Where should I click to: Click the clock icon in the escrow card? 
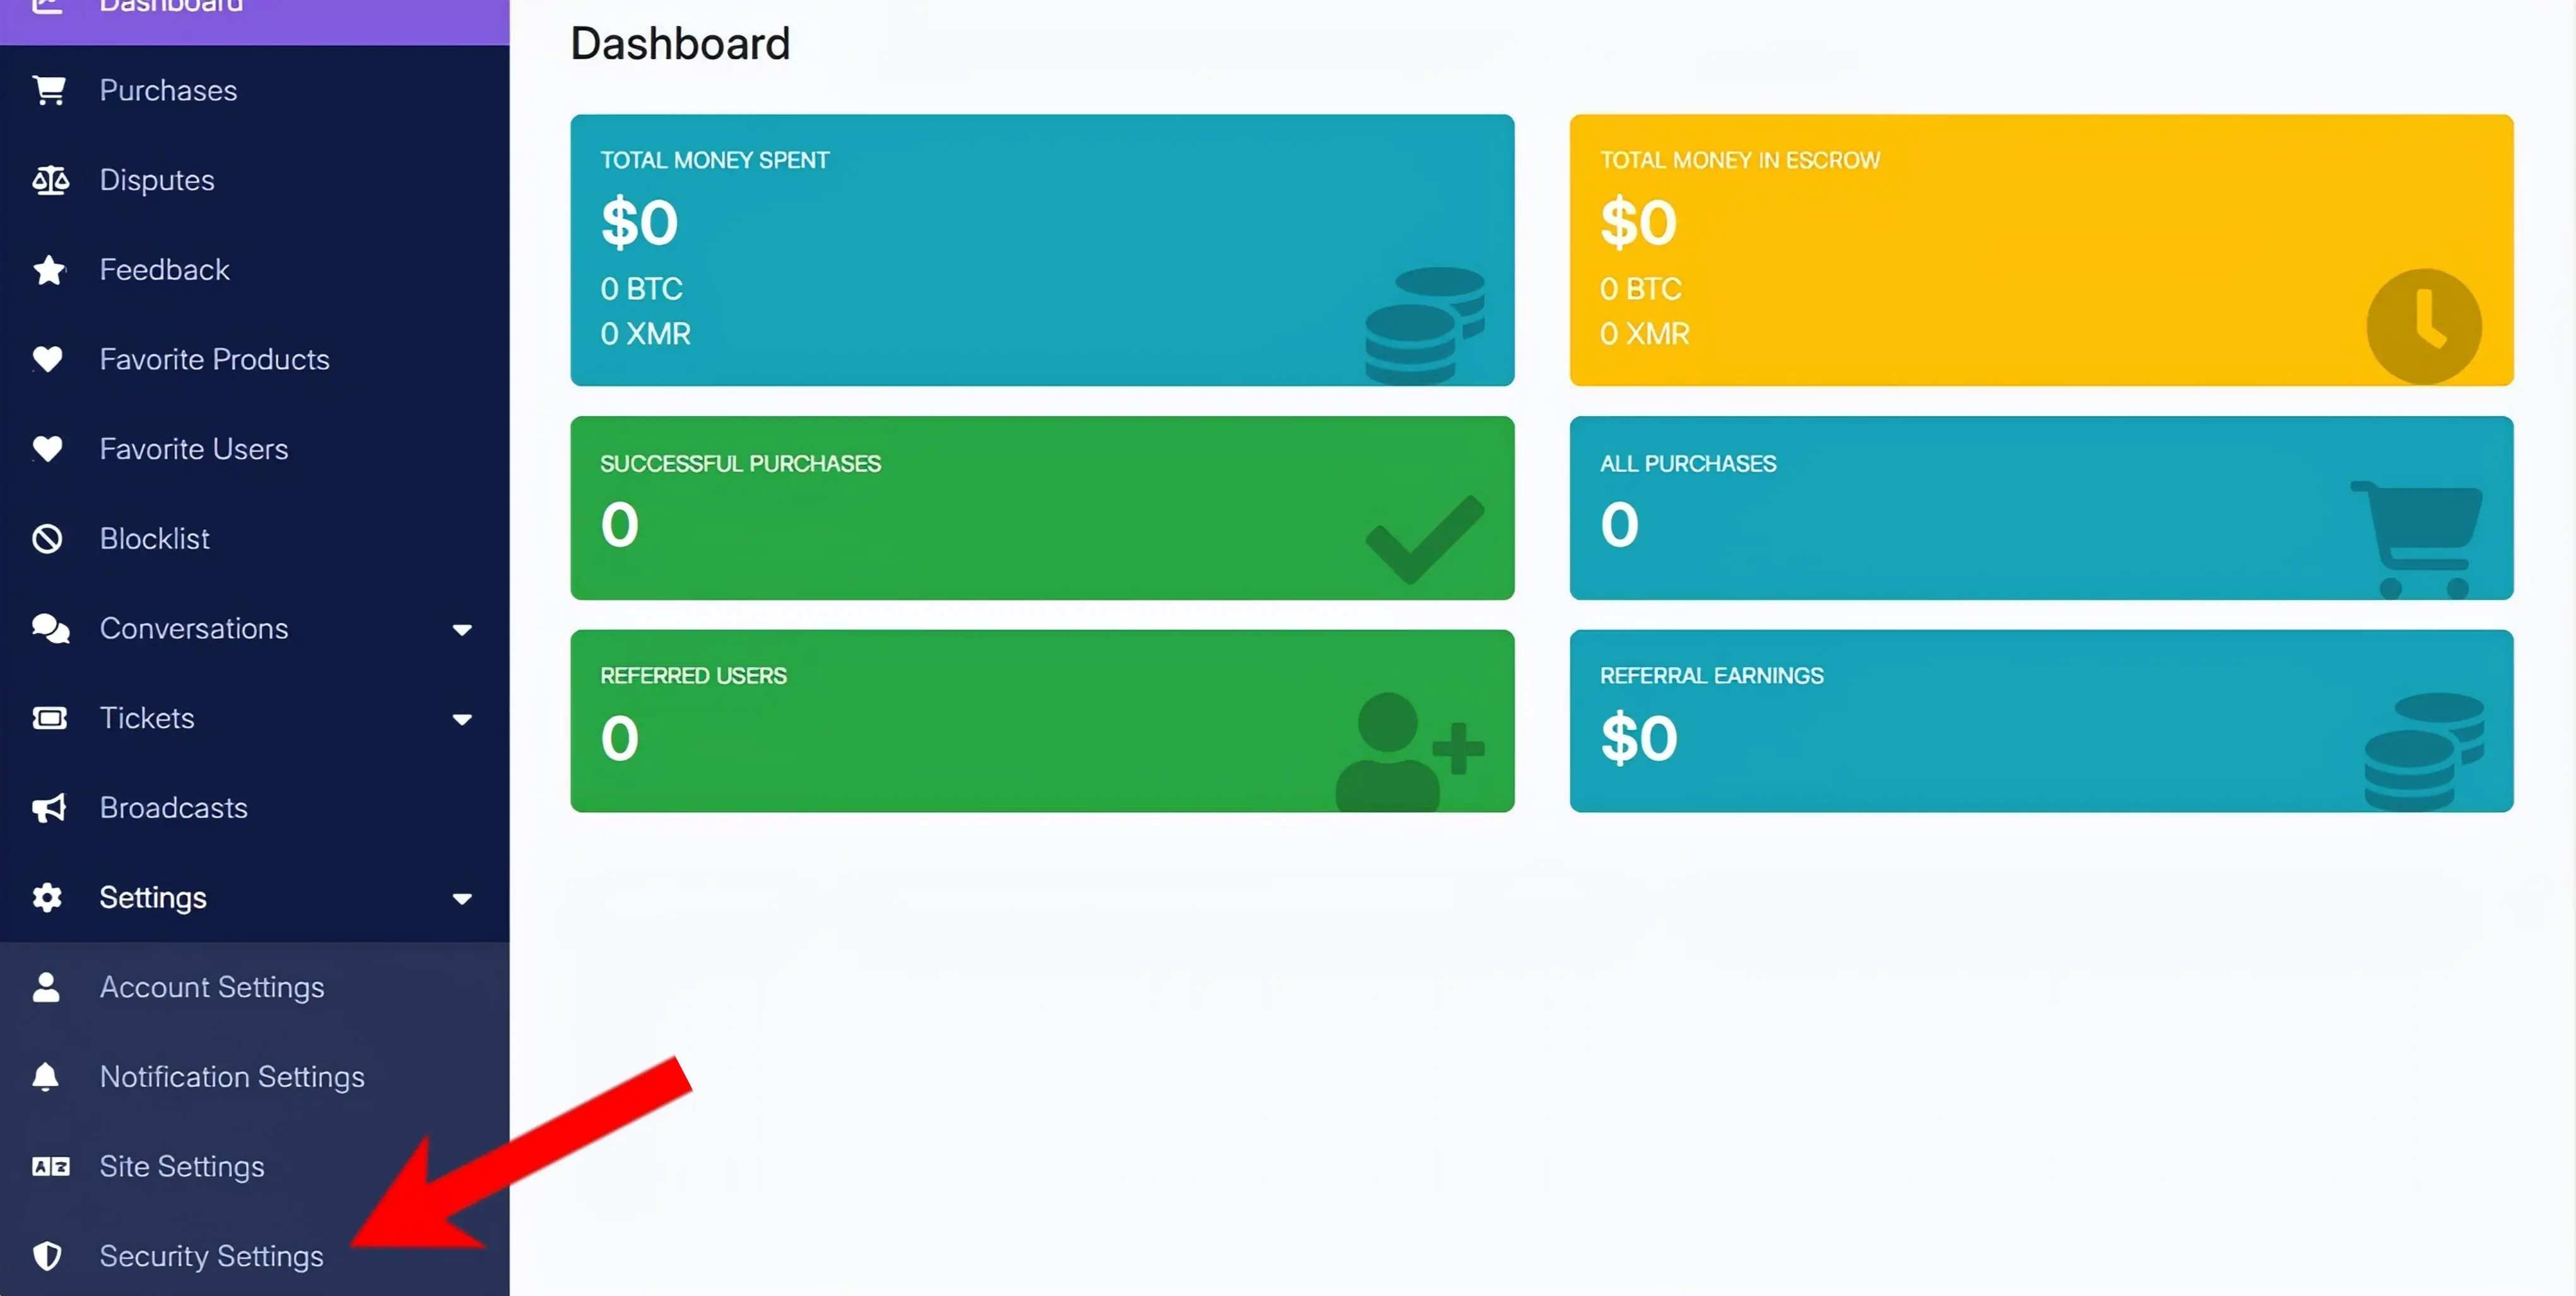2423,326
